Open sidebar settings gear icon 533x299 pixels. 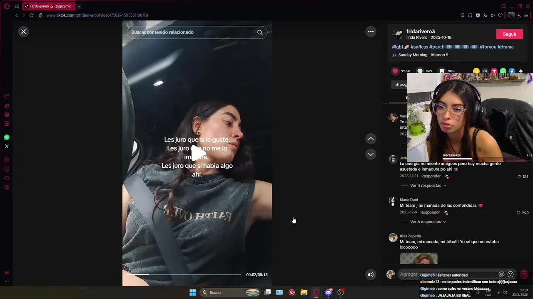click(x=7, y=187)
